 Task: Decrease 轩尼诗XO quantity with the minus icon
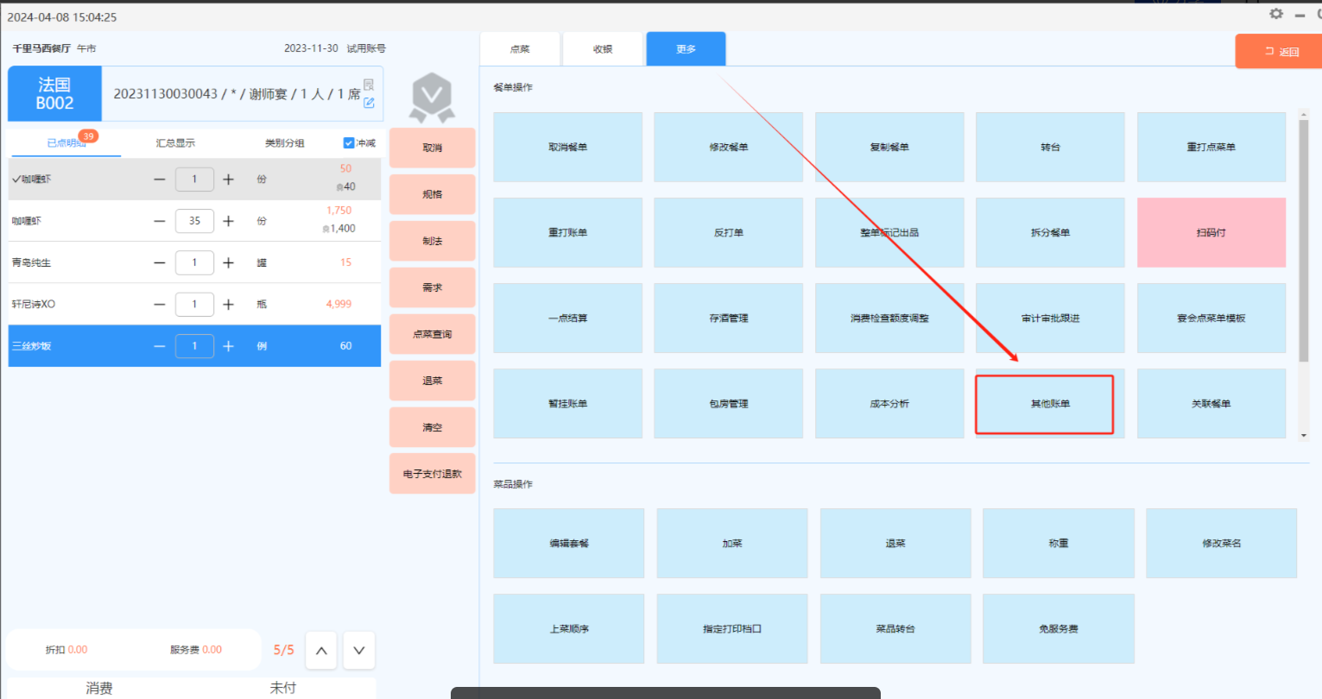[x=160, y=304]
